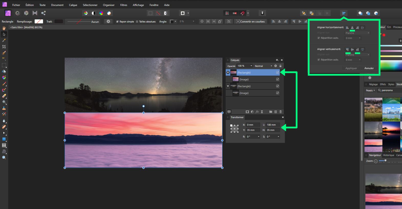Screen dimensions: 402x209
Task: Open the stroke settings gear in context bar
Action: click(108, 21)
